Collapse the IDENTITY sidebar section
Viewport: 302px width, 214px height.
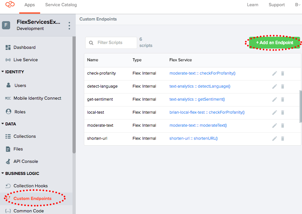pyautogui.click(x=3, y=72)
